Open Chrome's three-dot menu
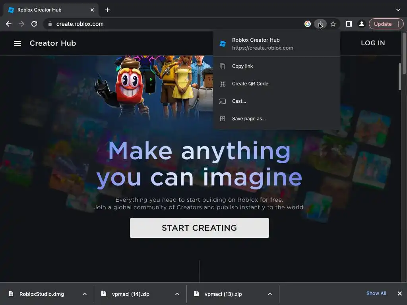407x305 pixels. coord(398,24)
